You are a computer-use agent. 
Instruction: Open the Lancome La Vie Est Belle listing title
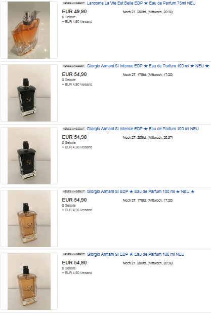(x=141, y=3)
